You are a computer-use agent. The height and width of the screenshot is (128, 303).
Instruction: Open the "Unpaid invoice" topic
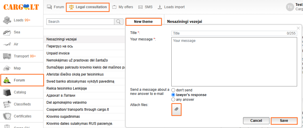click(x=58, y=53)
